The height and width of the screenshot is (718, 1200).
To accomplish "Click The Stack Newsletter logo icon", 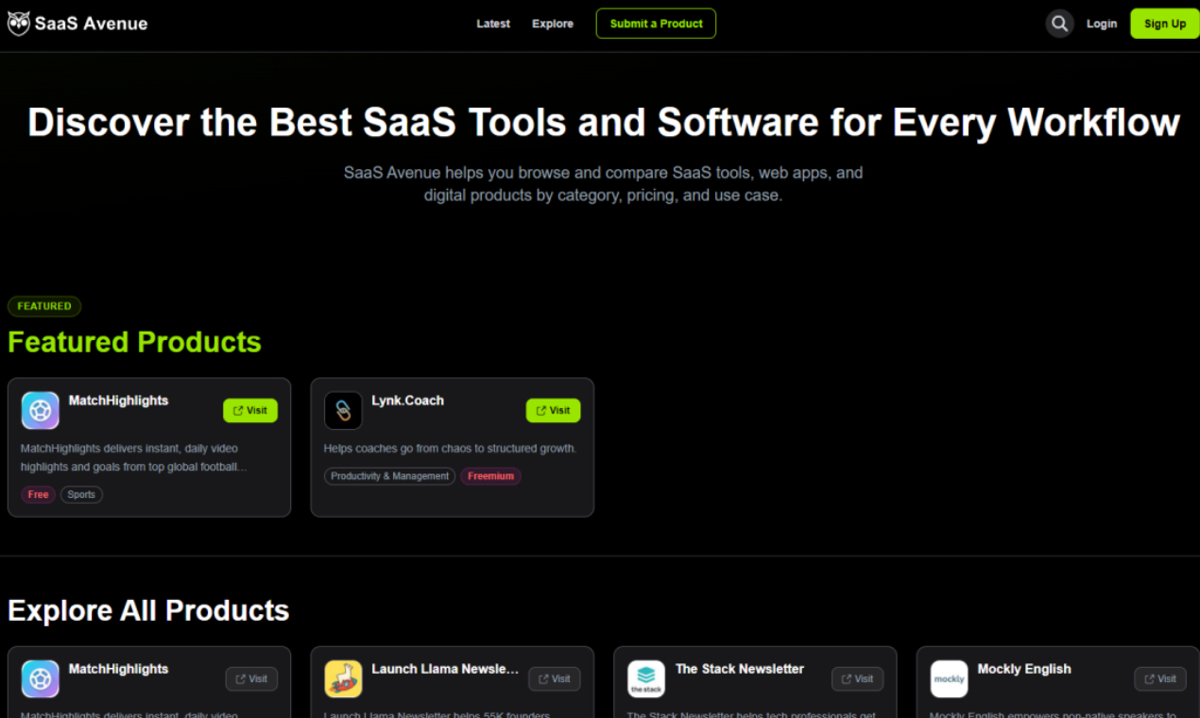I will point(646,679).
